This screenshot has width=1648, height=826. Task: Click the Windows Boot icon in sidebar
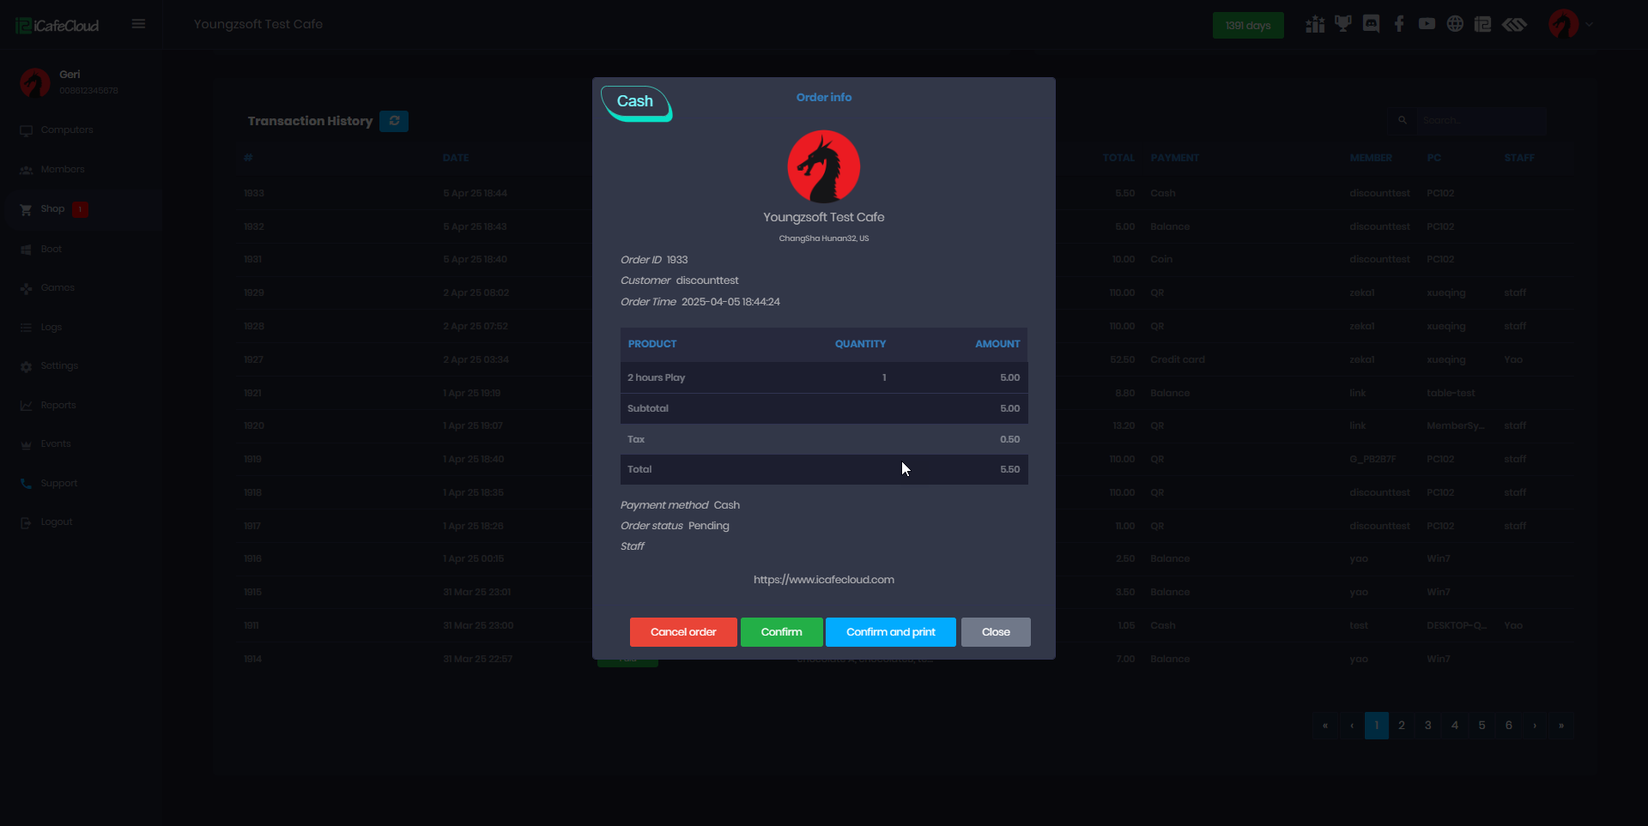coord(26,250)
